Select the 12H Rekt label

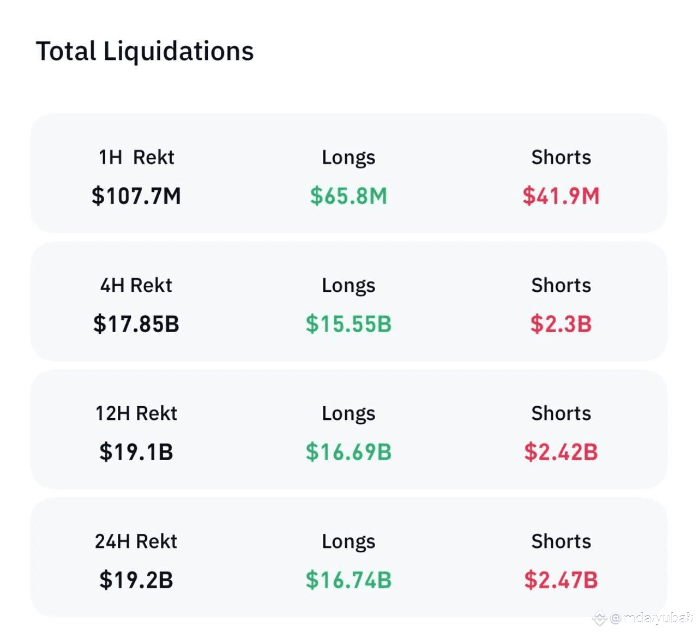click(x=136, y=413)
